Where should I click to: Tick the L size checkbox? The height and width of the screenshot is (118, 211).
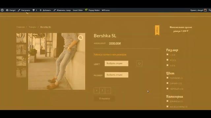pyautogui.click(x=167, y=54)
